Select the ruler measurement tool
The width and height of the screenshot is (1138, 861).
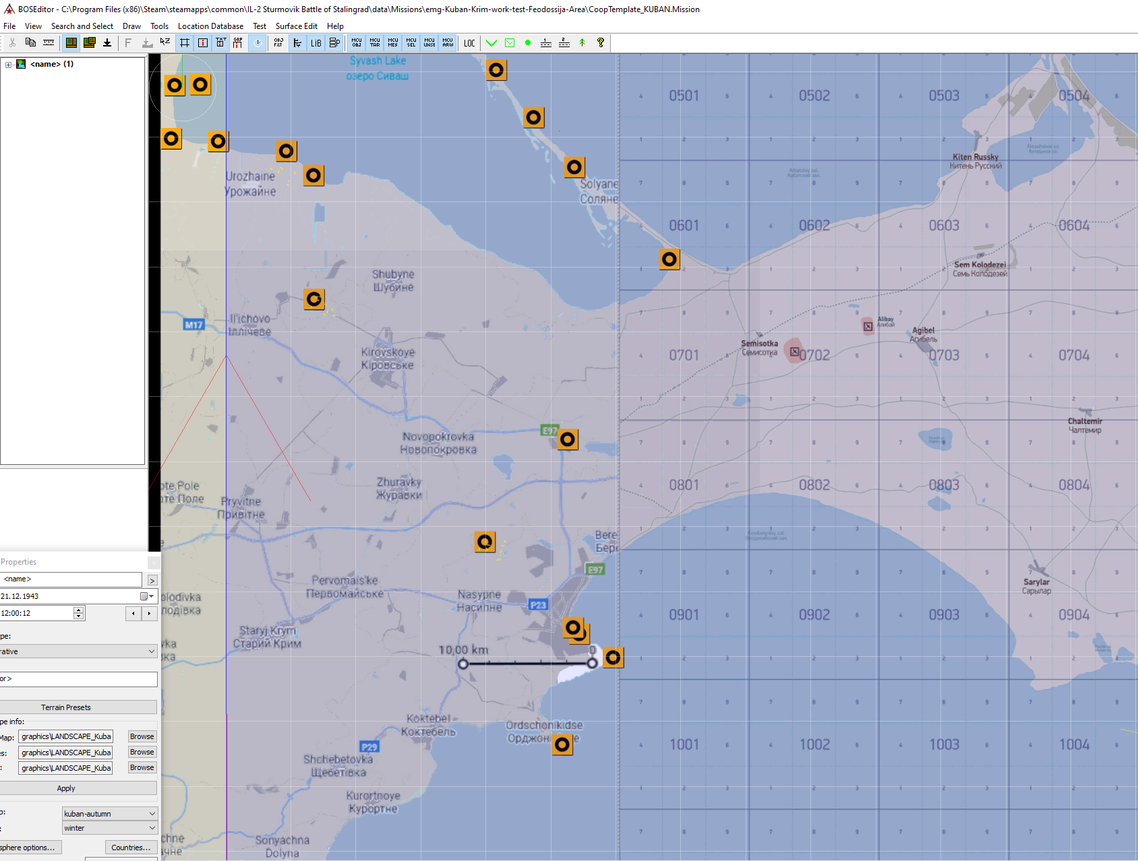pyautogui.click(x=49, y=42)
